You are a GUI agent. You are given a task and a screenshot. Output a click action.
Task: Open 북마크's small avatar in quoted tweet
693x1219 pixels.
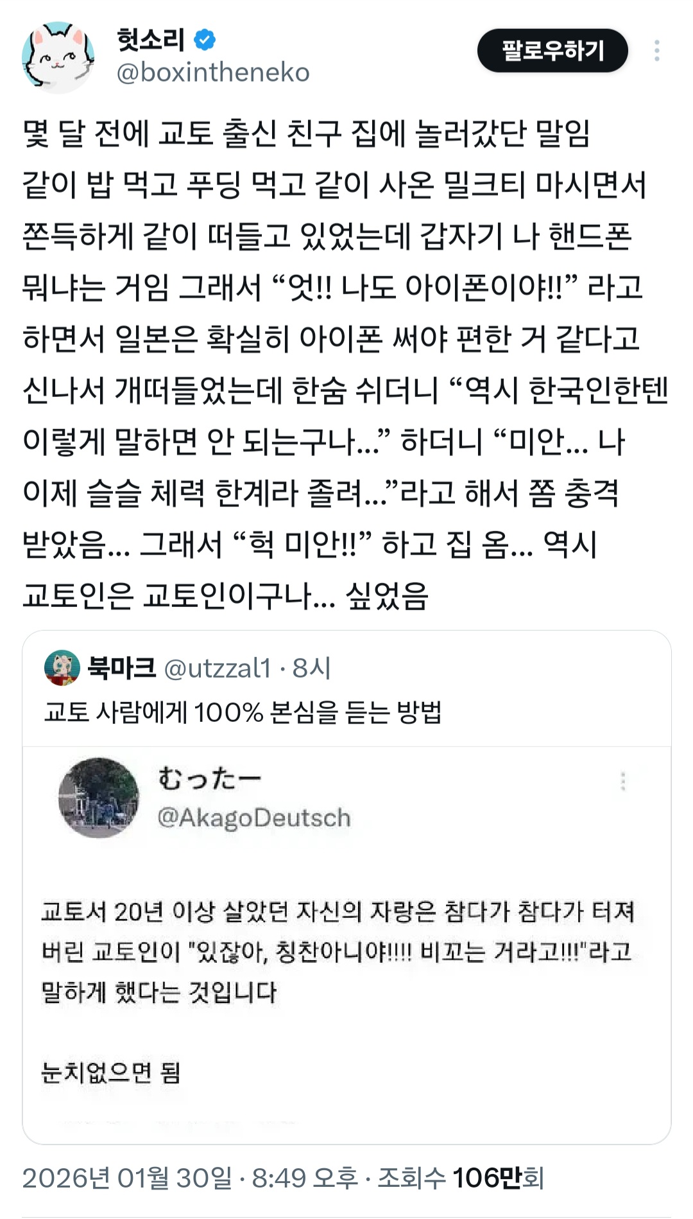coord(62,668)
